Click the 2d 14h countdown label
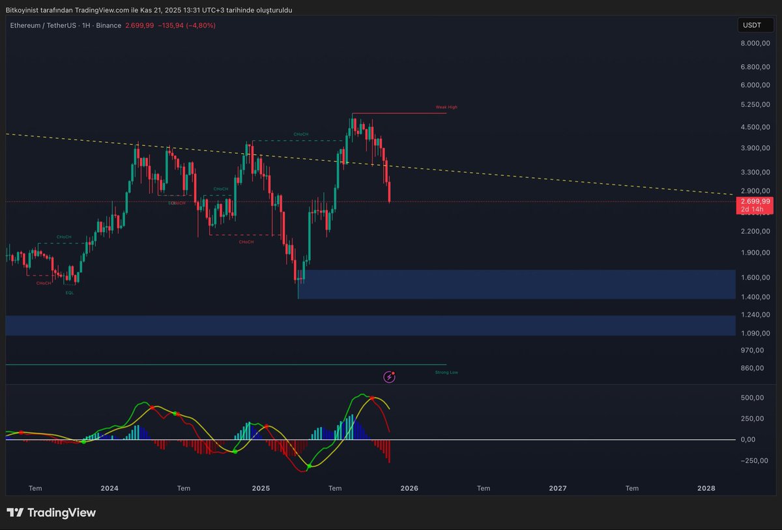The height and width of the screenshot is (530, 782). [x=751, y=210]
